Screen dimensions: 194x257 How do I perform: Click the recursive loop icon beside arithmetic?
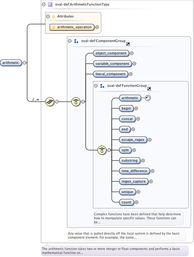click(148, 98)
